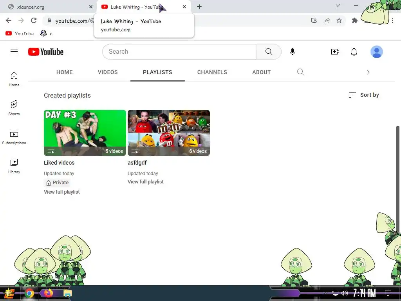The height and width of the screenshot is (301, 401).
Task: Show hidden system tray icons
Action: (325, 293)
